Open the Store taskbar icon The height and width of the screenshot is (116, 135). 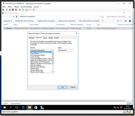click(36, 107)
